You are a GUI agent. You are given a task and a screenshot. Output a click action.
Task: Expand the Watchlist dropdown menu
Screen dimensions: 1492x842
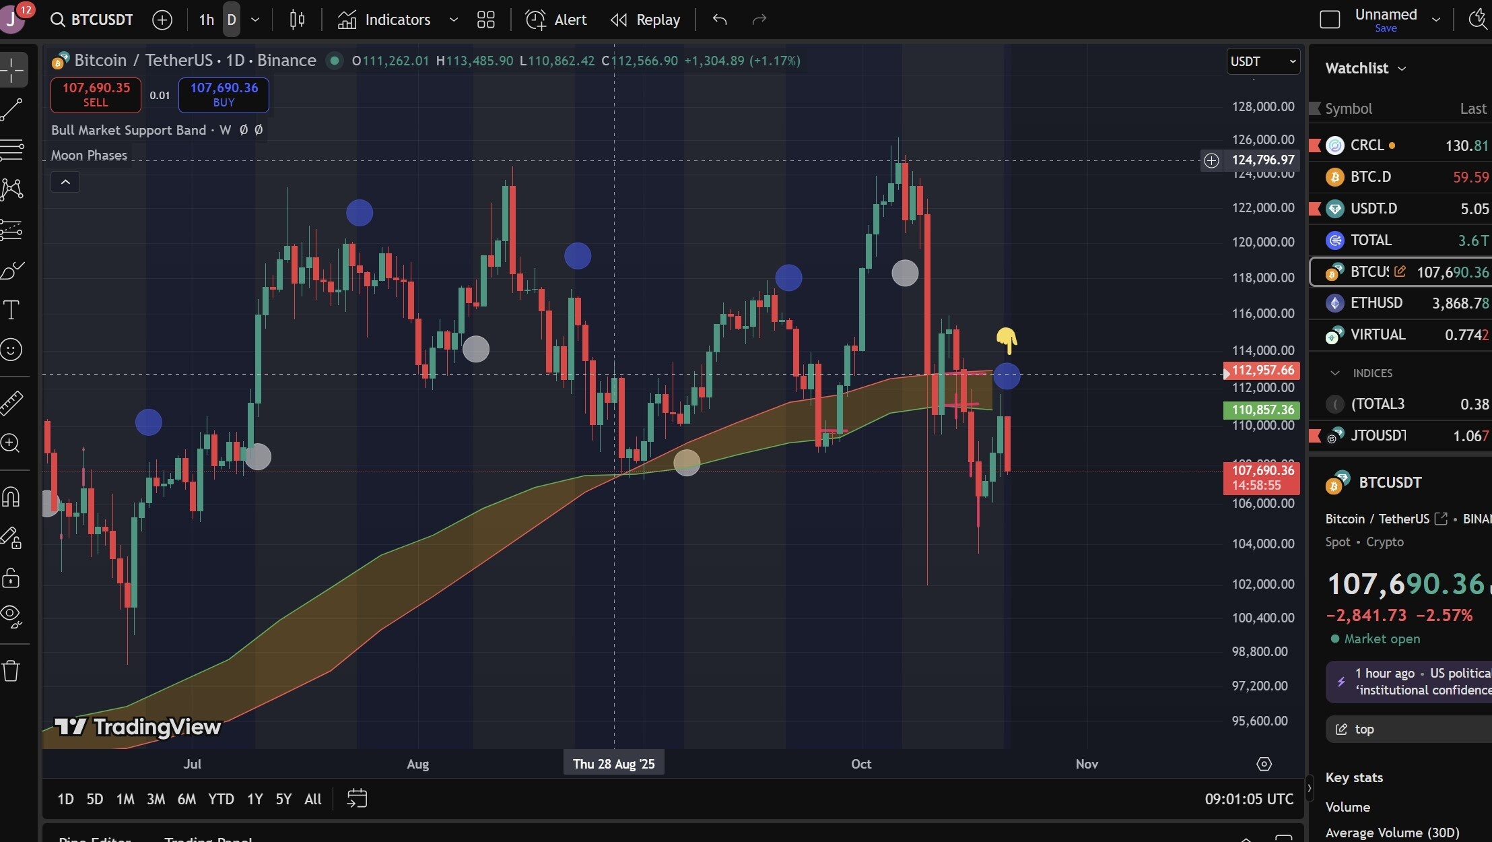coord(1365,68)
